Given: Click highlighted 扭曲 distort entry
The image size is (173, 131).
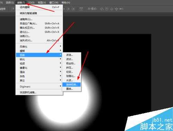Looking at the screenshot, I should click(39, 55).
